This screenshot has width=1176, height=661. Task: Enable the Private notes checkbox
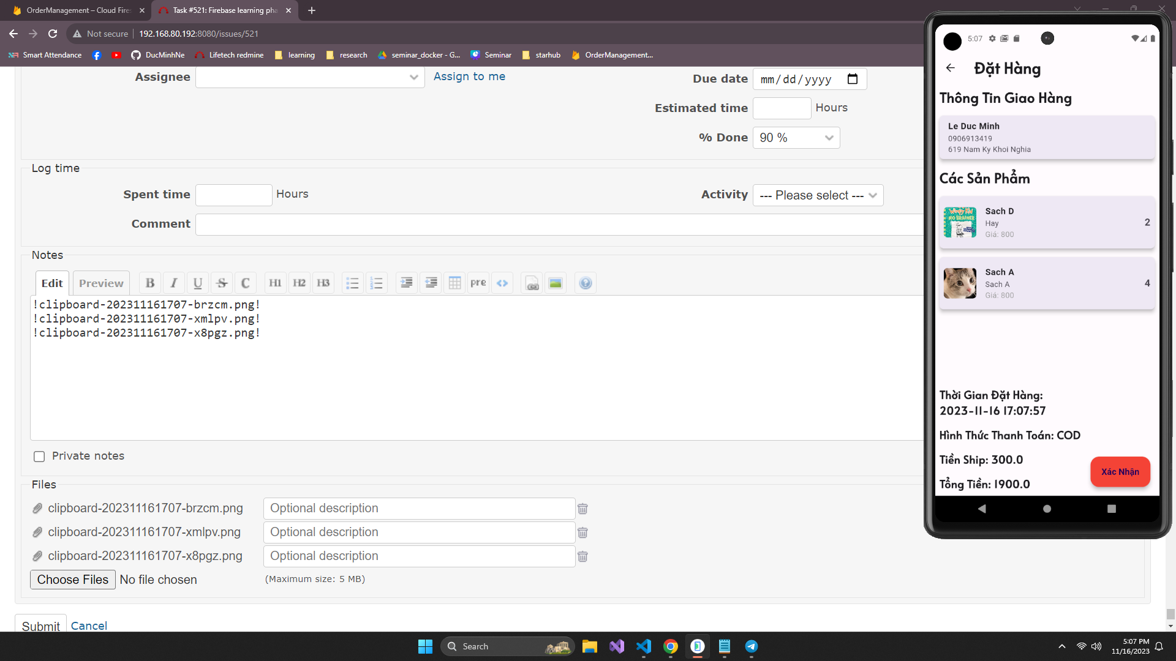pos(39,457)
